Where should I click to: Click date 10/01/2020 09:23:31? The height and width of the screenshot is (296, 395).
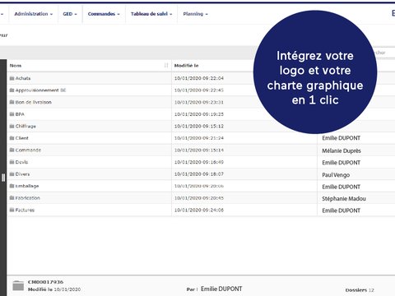199,102
